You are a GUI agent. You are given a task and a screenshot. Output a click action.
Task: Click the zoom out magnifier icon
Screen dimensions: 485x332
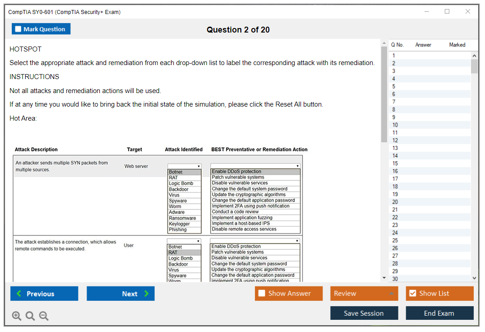[44, 316]
